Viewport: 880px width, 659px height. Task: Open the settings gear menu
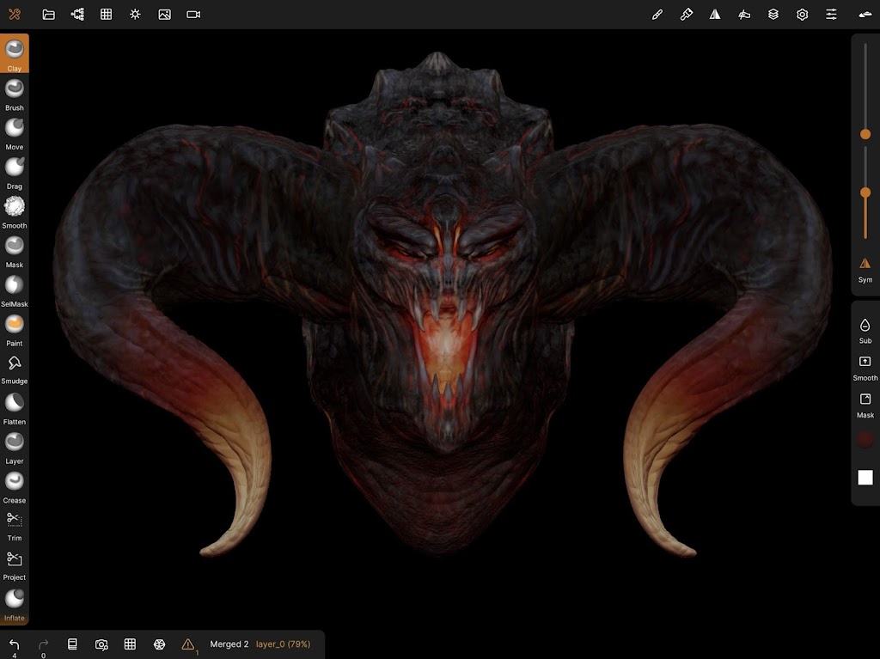point(802,15)
